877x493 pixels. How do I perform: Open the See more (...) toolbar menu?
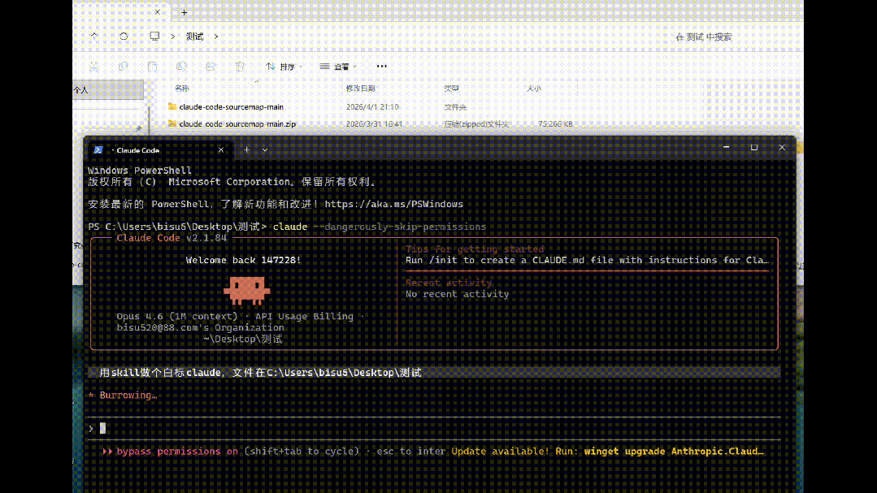tap(381, 66)
